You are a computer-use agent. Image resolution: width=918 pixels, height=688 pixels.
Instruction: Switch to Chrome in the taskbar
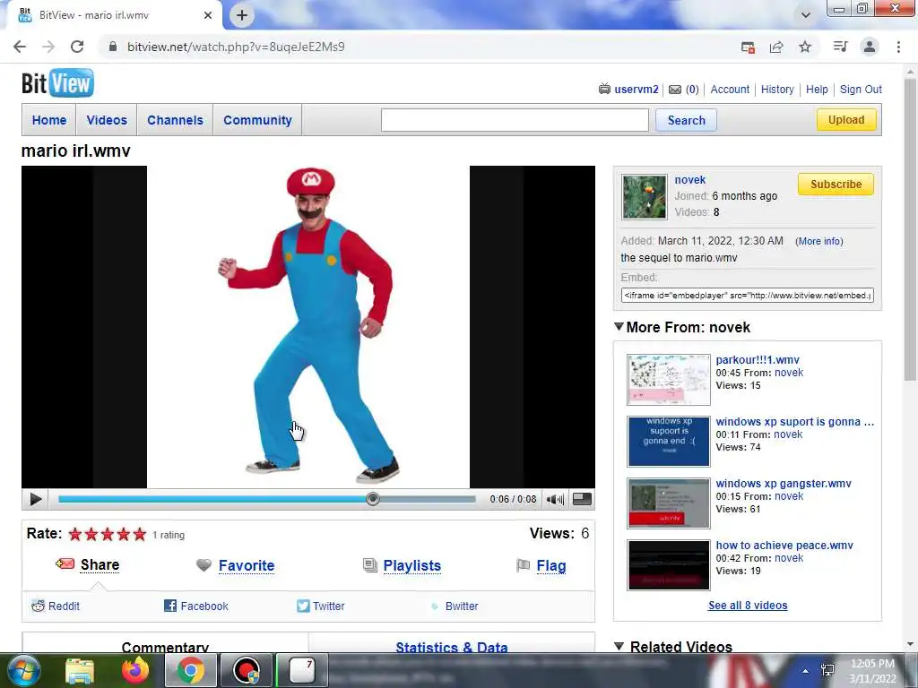pos(191,670)
